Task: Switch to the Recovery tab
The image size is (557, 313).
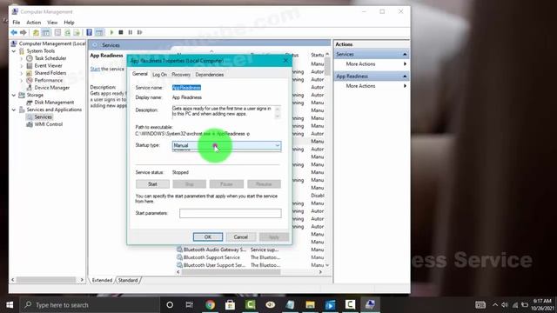Action: pyautogui.click(x=181, y=75)
